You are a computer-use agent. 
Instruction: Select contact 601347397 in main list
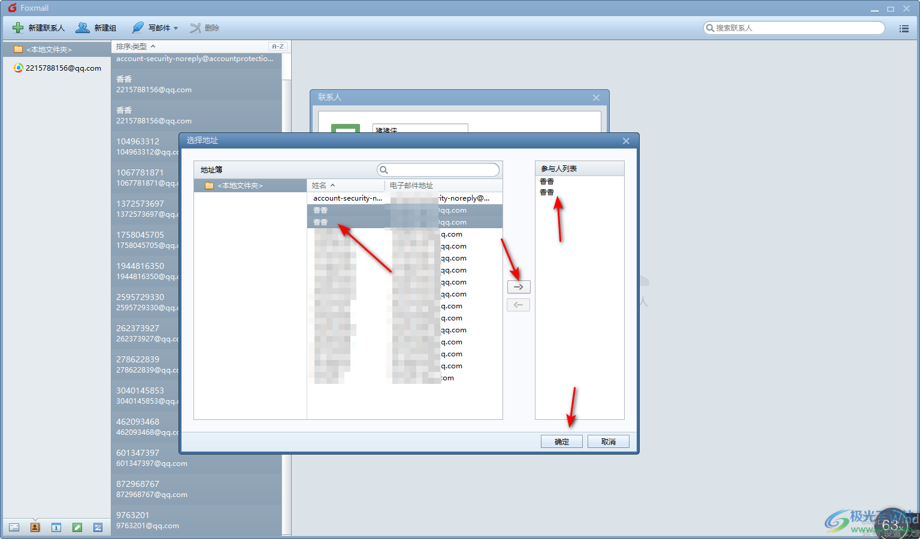pos(196,458)
